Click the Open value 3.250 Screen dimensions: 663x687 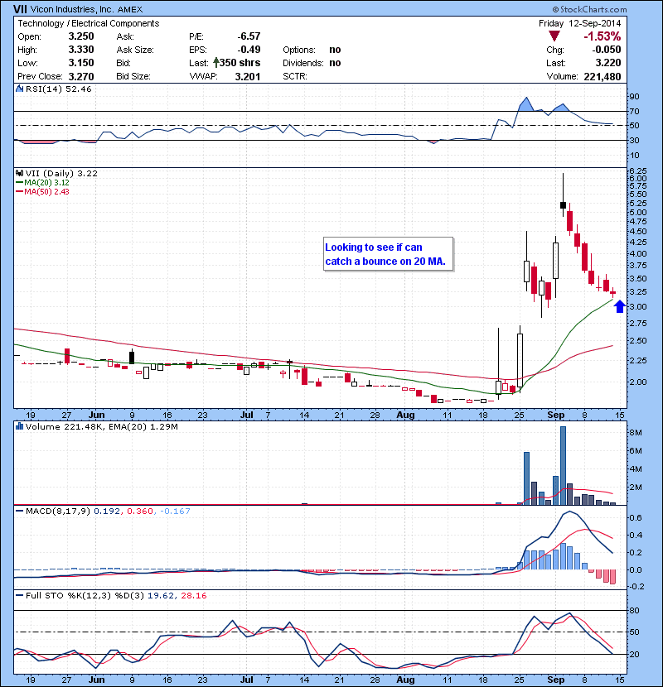coord(81,36)
